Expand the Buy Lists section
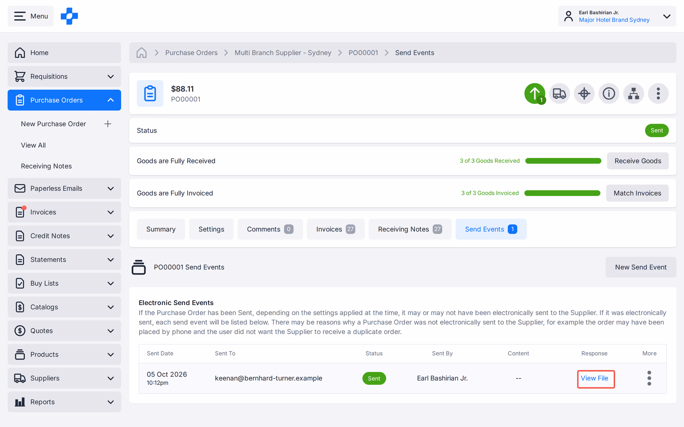684x427 pixels. pyautogui.click(x=64, y=283)
